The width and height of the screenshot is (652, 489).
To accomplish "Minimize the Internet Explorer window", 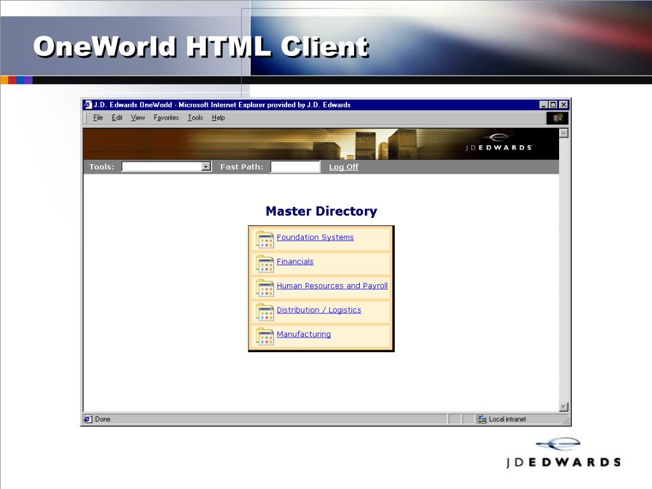I will [544, 105].
